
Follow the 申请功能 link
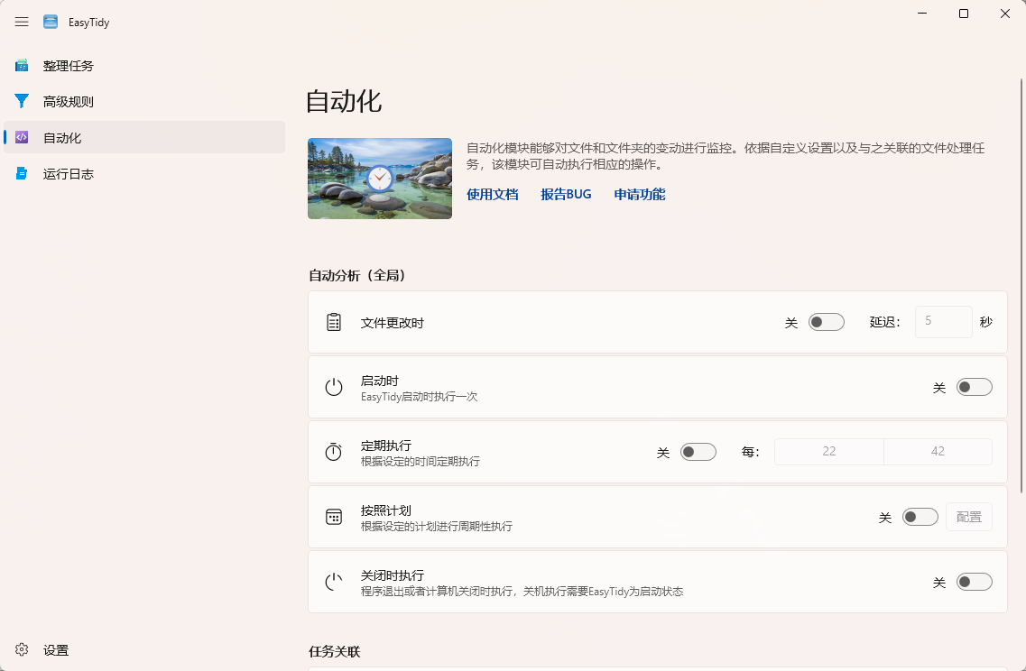tap(639, 194)
